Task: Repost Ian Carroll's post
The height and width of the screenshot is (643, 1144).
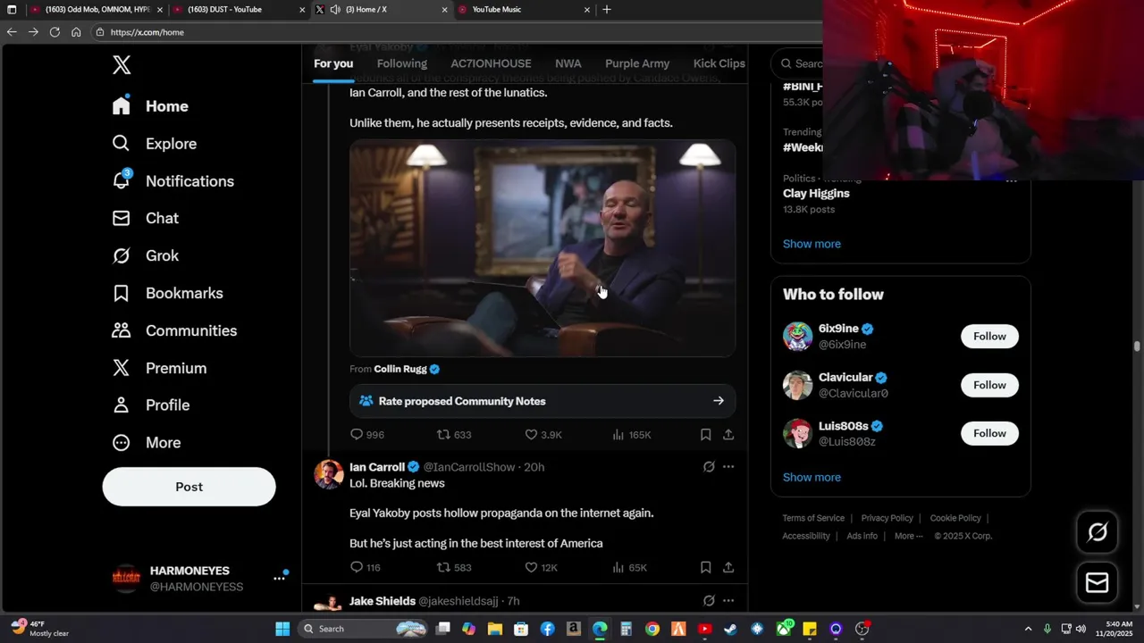Action: (453, 568)
